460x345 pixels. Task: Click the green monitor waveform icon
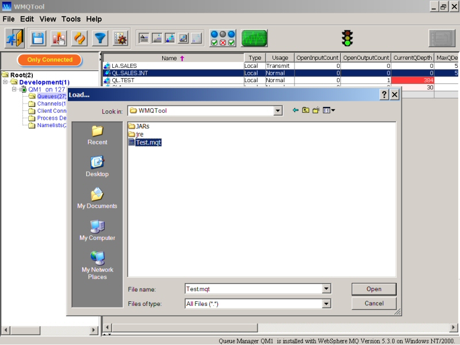[x=254, y=38]
